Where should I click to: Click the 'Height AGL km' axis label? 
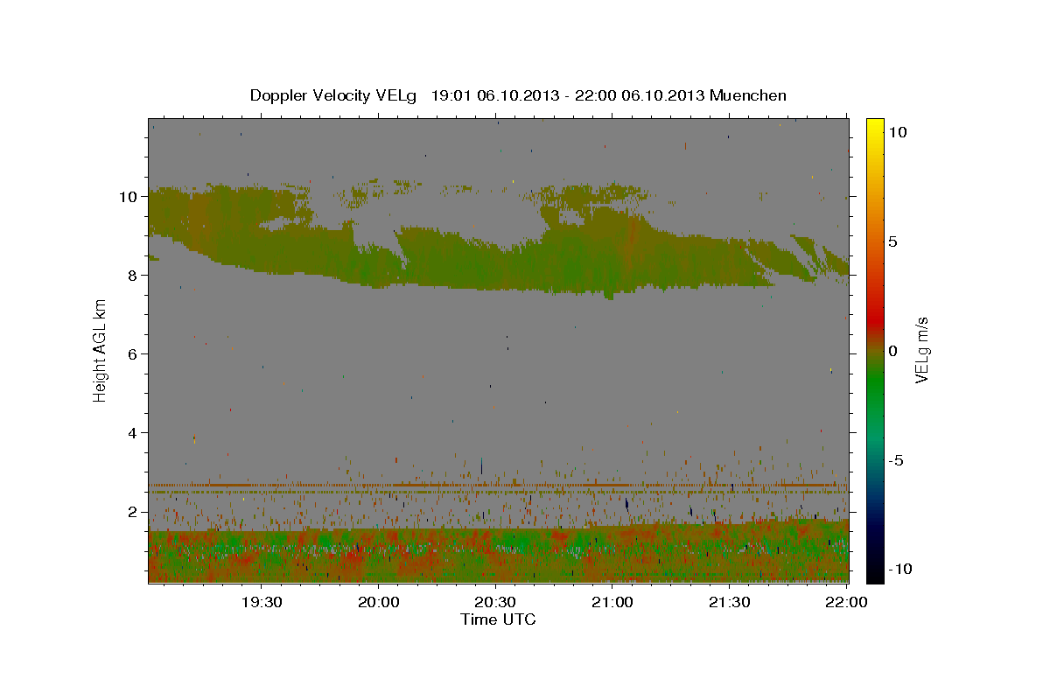[x=101, y=351]
